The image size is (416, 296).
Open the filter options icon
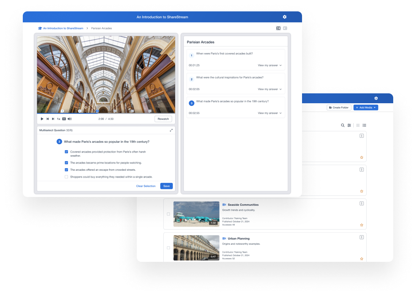(x=349, y=125)
